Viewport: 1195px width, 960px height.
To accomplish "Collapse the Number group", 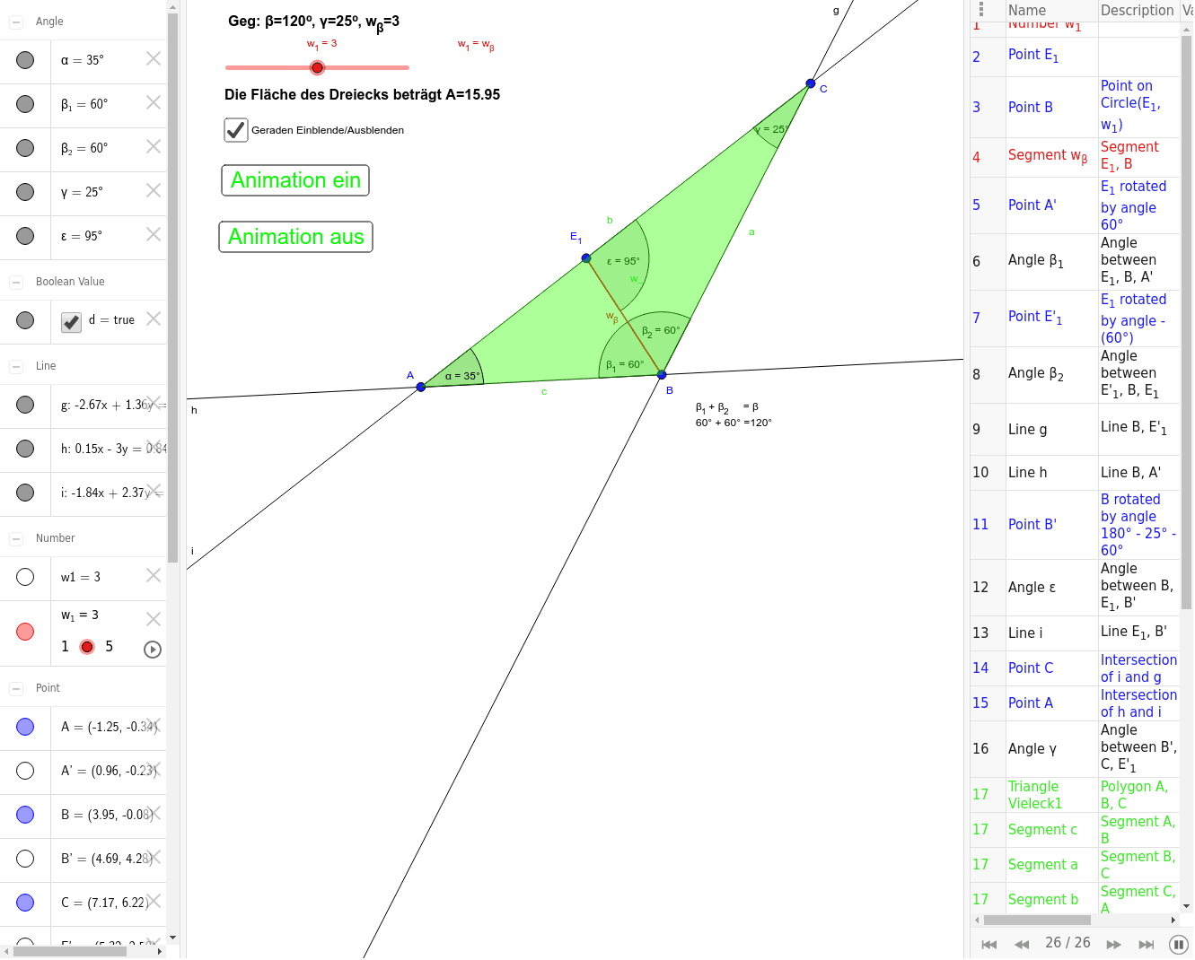I will point(16,538).
